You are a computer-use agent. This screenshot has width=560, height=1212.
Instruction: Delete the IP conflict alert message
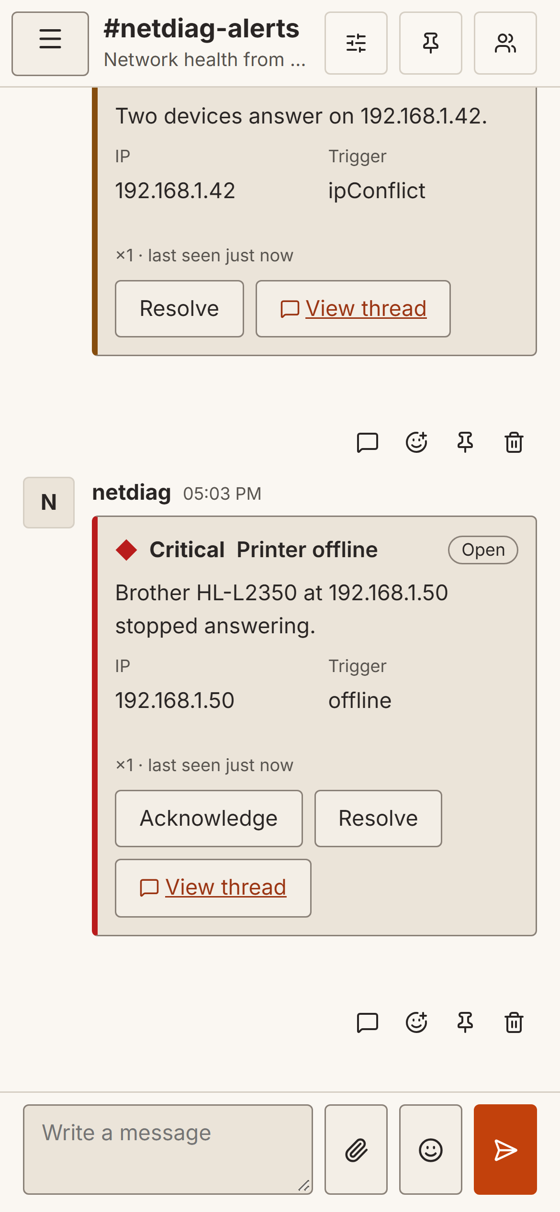[514, 442]
